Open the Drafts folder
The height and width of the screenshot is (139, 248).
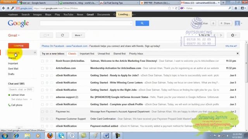11,74
